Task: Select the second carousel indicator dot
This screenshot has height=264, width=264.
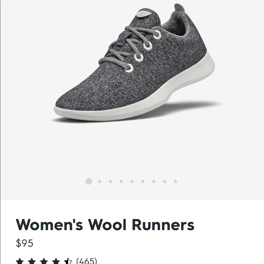Action: pos(100,181)
